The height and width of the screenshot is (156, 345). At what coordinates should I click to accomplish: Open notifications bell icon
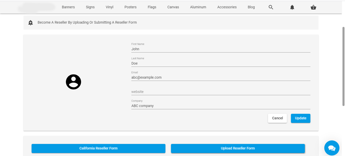292,7
